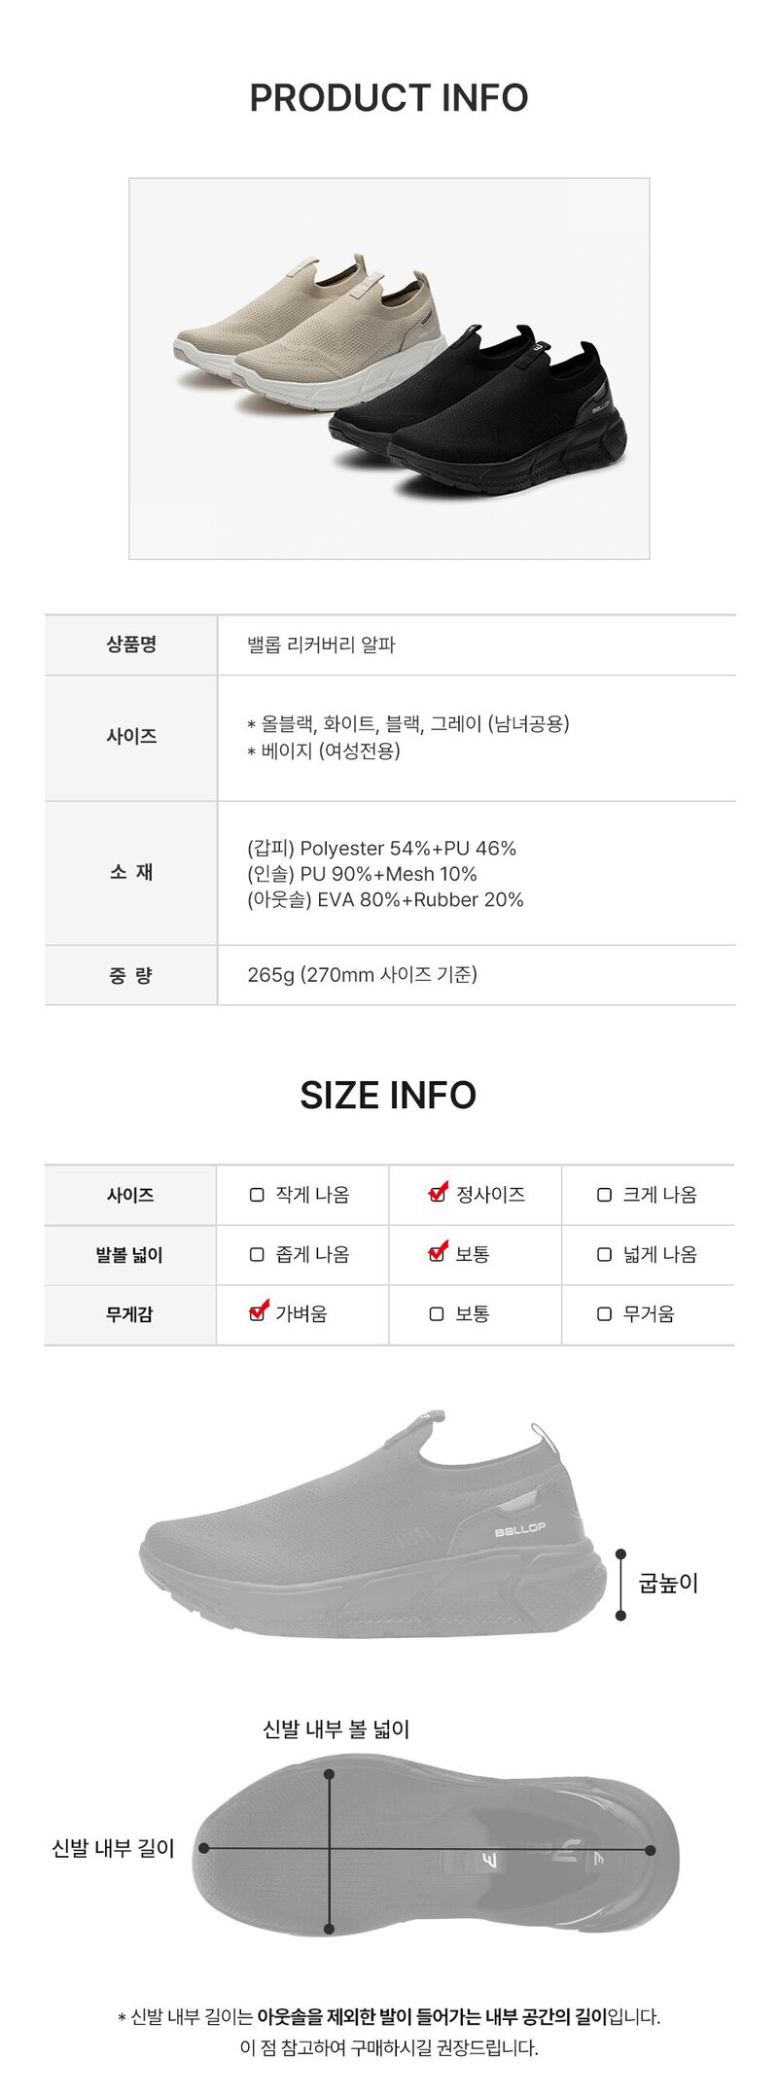
Task: Click the BALLOP logo on the gray shoe diagram
Action: point(520,1531)
